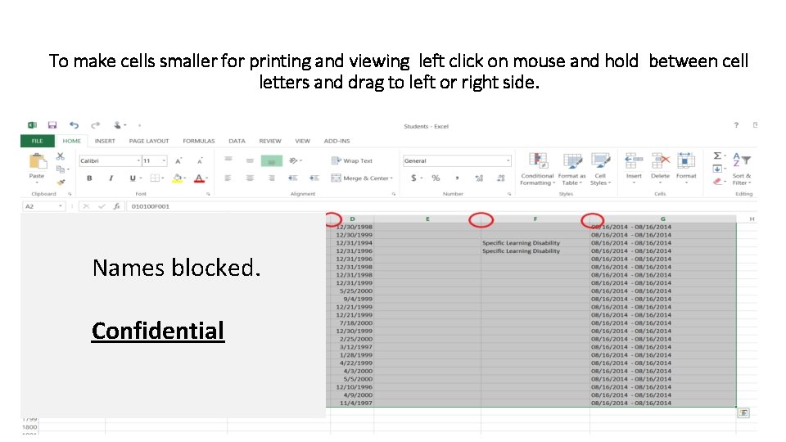Switch to the REVIEW tab
This screenshot has width=786, height=442.
[269, 141]
